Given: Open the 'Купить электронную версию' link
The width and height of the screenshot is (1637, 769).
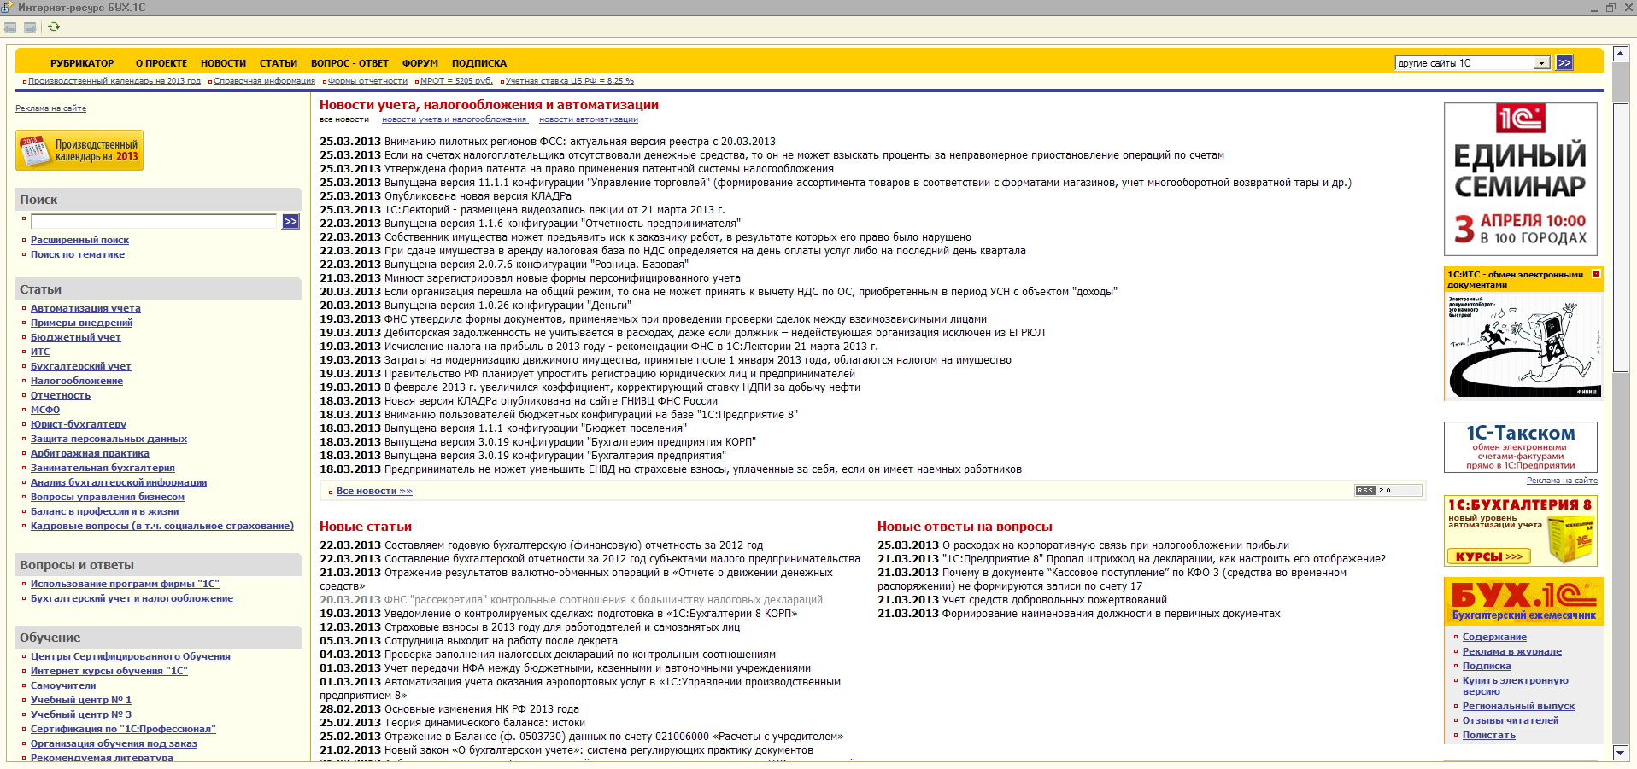Looking at the screenshot, I should pos(1516,685).
